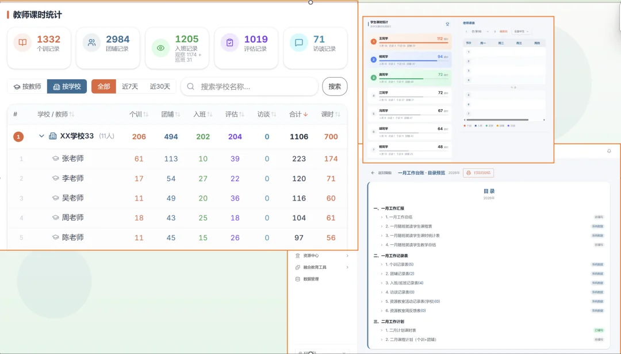Click the building icon beside XX学校33
The width and height of the screenshot is (621, 354).
52,136
